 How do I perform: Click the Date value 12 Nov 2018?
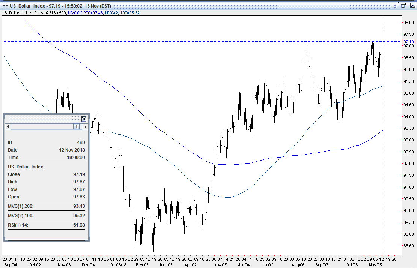click(x=72, y=150)
